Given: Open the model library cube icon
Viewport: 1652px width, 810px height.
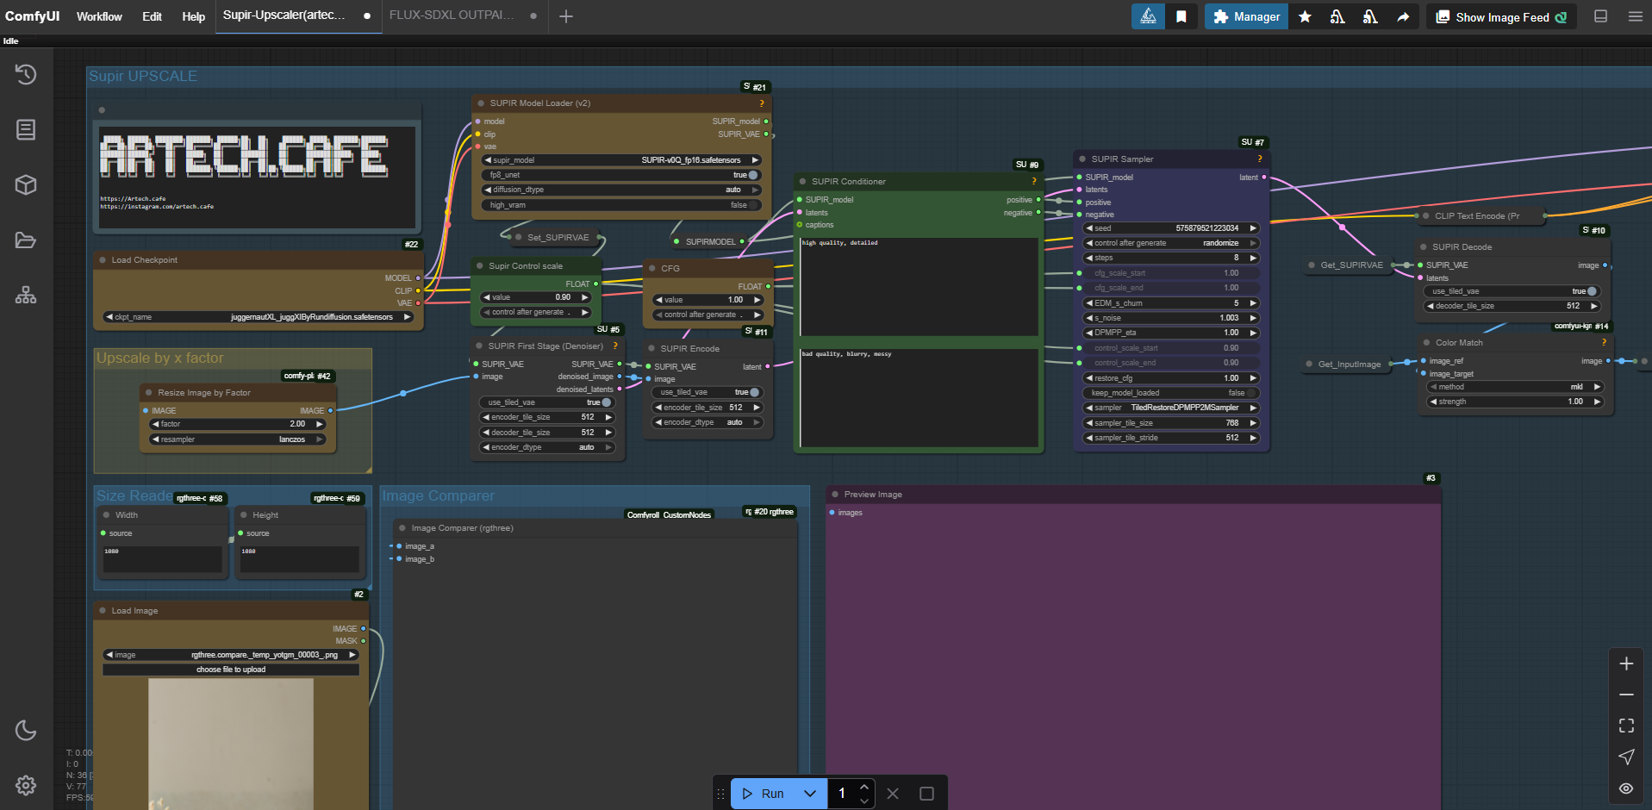Looking at the screenshot, I should coord(26,185).
